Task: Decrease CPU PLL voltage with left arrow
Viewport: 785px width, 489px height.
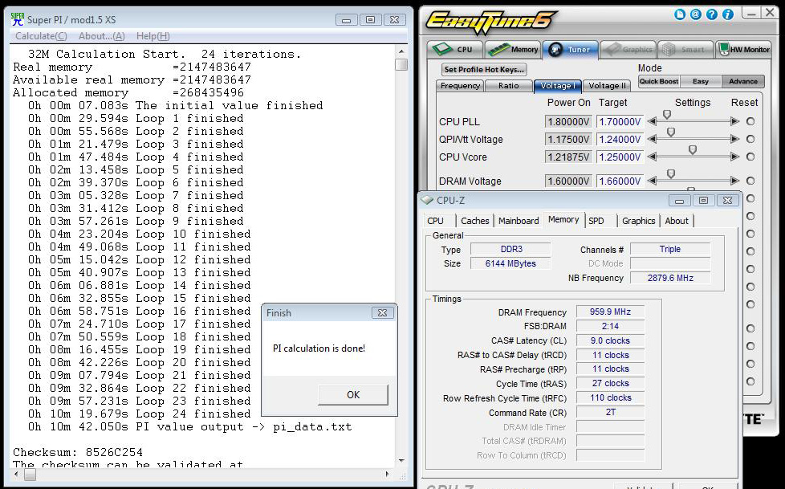Action: (651, 121)
